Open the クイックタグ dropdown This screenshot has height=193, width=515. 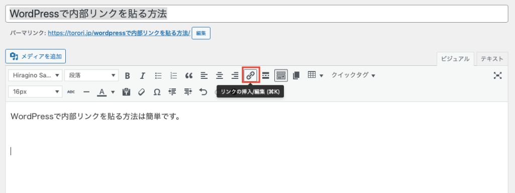point(353,75)
